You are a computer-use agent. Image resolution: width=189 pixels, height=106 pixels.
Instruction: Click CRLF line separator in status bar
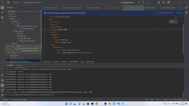coord(152,100)
